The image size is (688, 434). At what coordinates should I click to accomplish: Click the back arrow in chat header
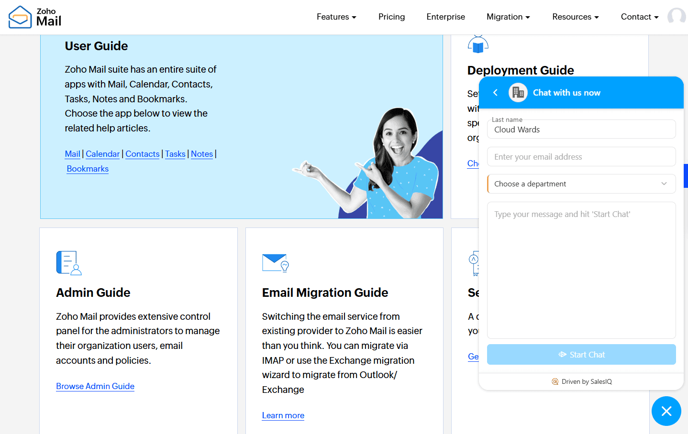click(x=496, y=93)
